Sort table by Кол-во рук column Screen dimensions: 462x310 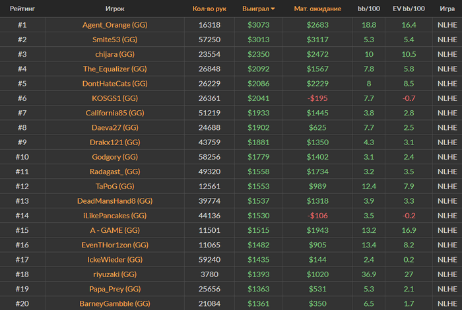point(209,9)
